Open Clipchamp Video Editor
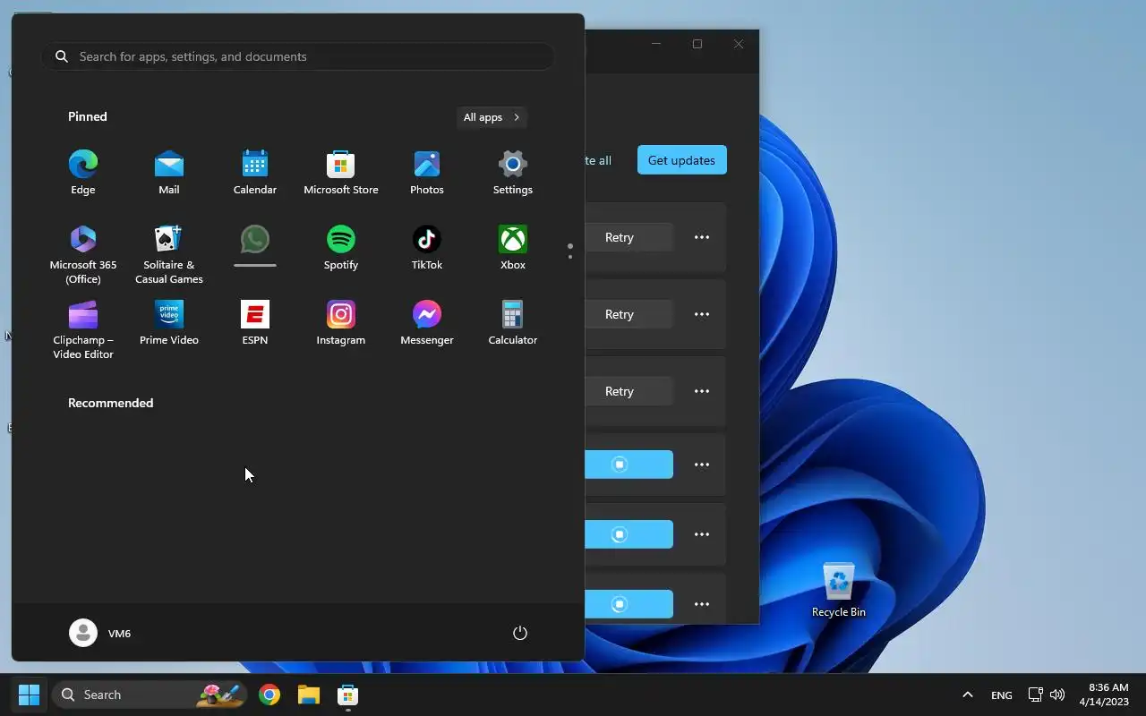The image size is (1146, 716). tap(83, 329)
